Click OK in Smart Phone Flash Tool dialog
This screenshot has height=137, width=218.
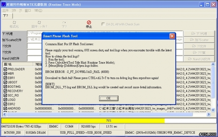109,98
